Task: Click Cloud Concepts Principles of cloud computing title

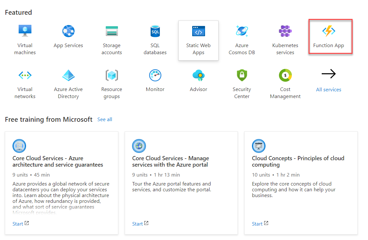Action: 298,161
